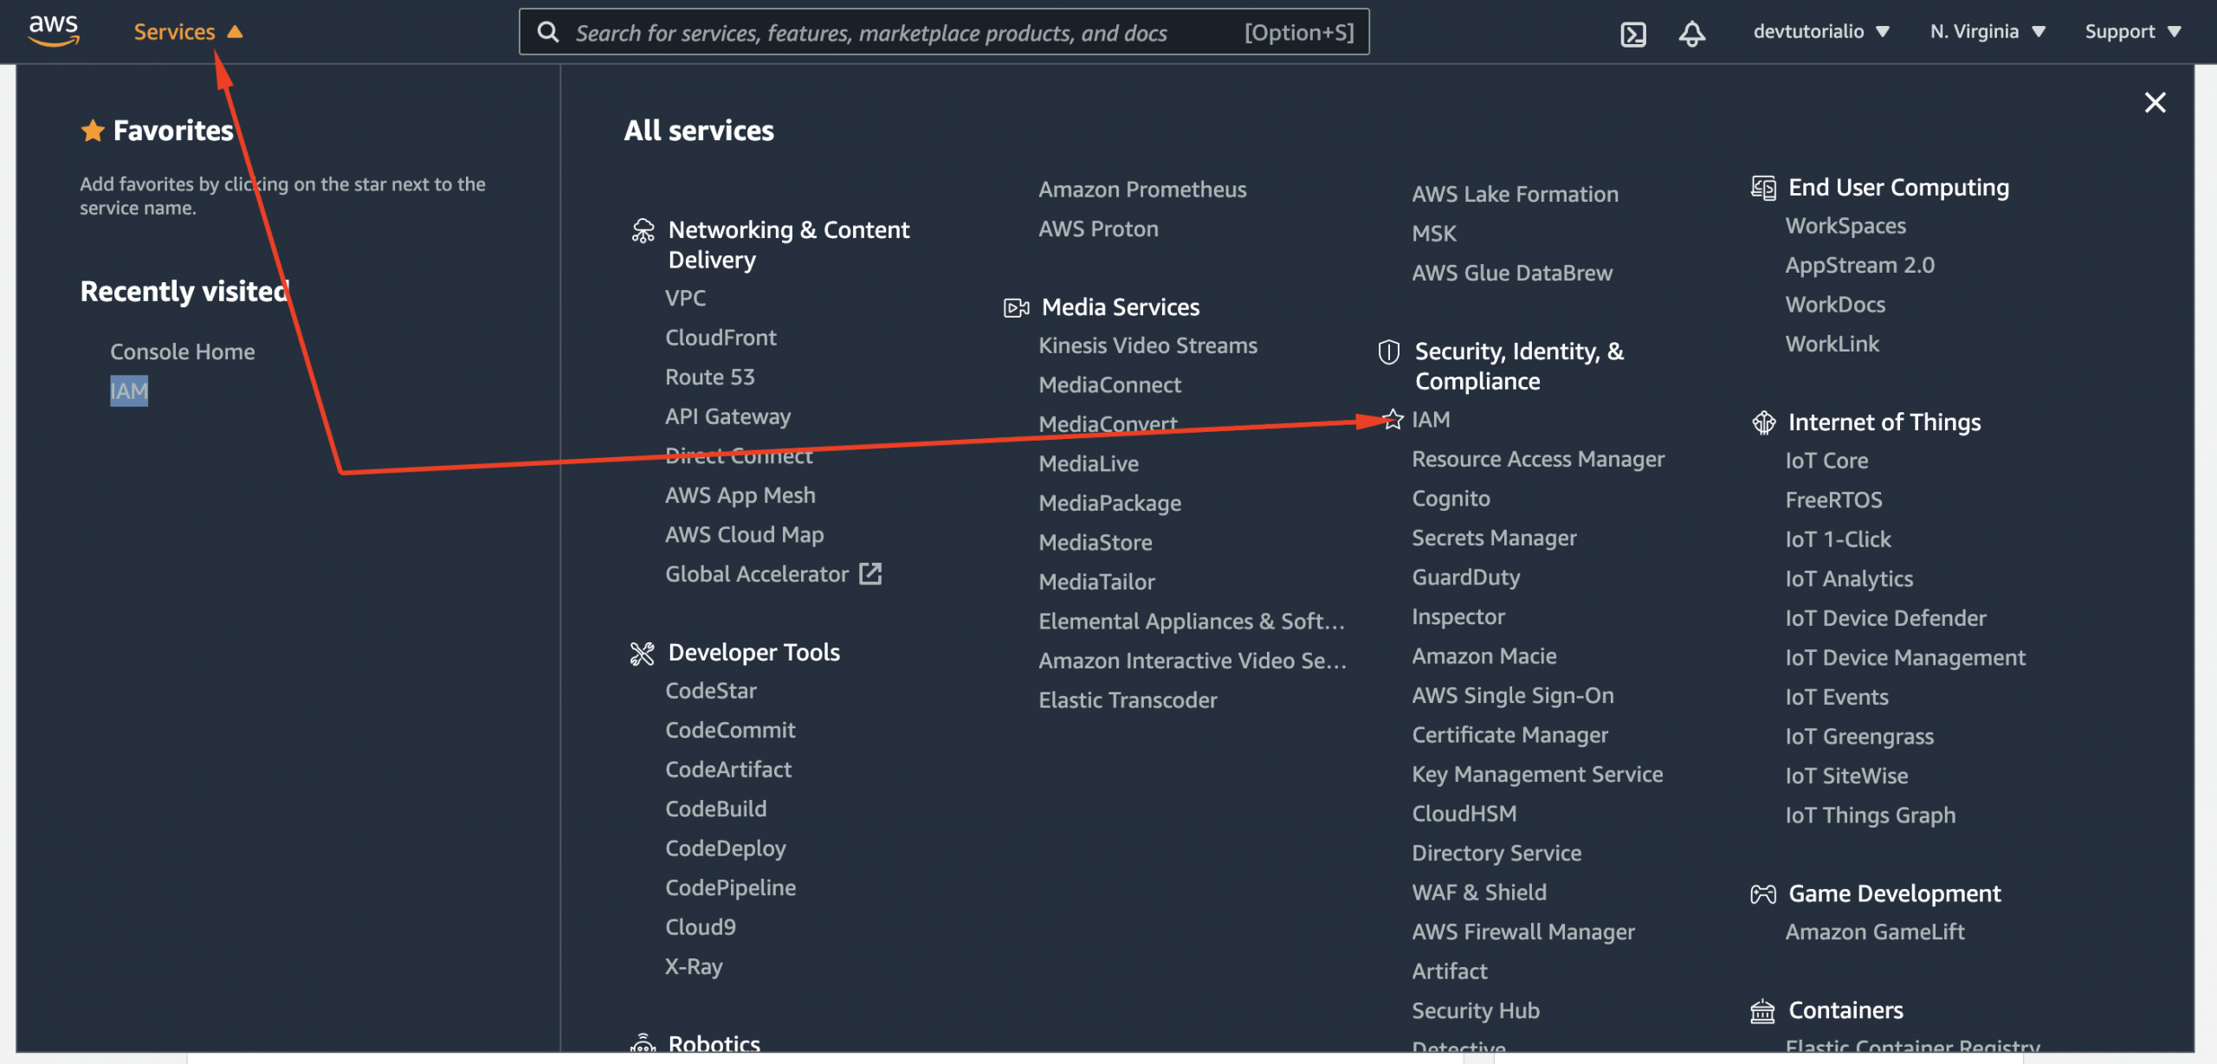The image size is (2217, 1064).
Task: Open AppStream 2.0
Action: point(1859,265)
